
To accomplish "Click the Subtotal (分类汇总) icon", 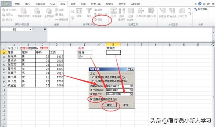I will pos(182,11).
